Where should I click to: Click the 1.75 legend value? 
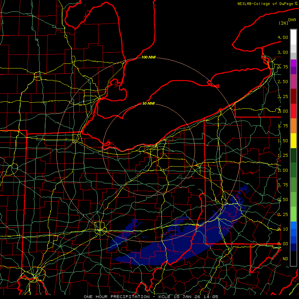click(x=283, y=126)
